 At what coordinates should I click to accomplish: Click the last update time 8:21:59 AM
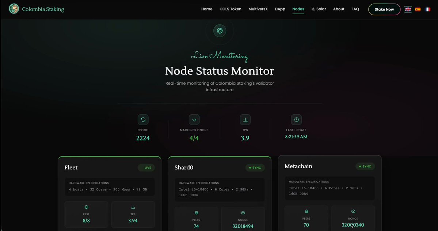(296, 137)
